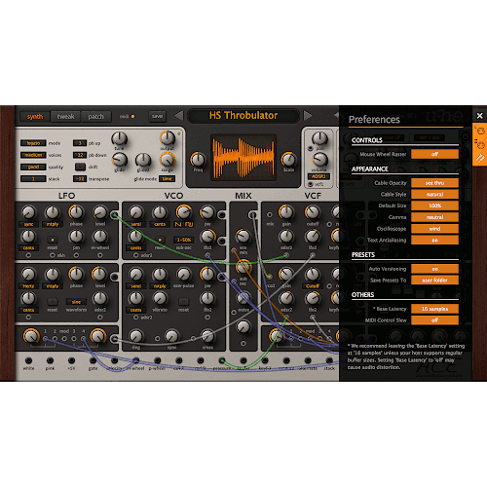Toggle the reset button beside 1-SIN sub-osc

(x=160, y=240)
